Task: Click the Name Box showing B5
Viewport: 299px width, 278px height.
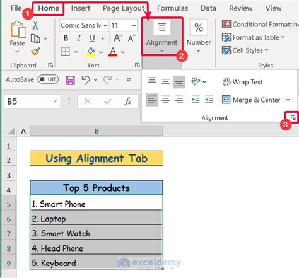Action: click(x=32, y=101)
